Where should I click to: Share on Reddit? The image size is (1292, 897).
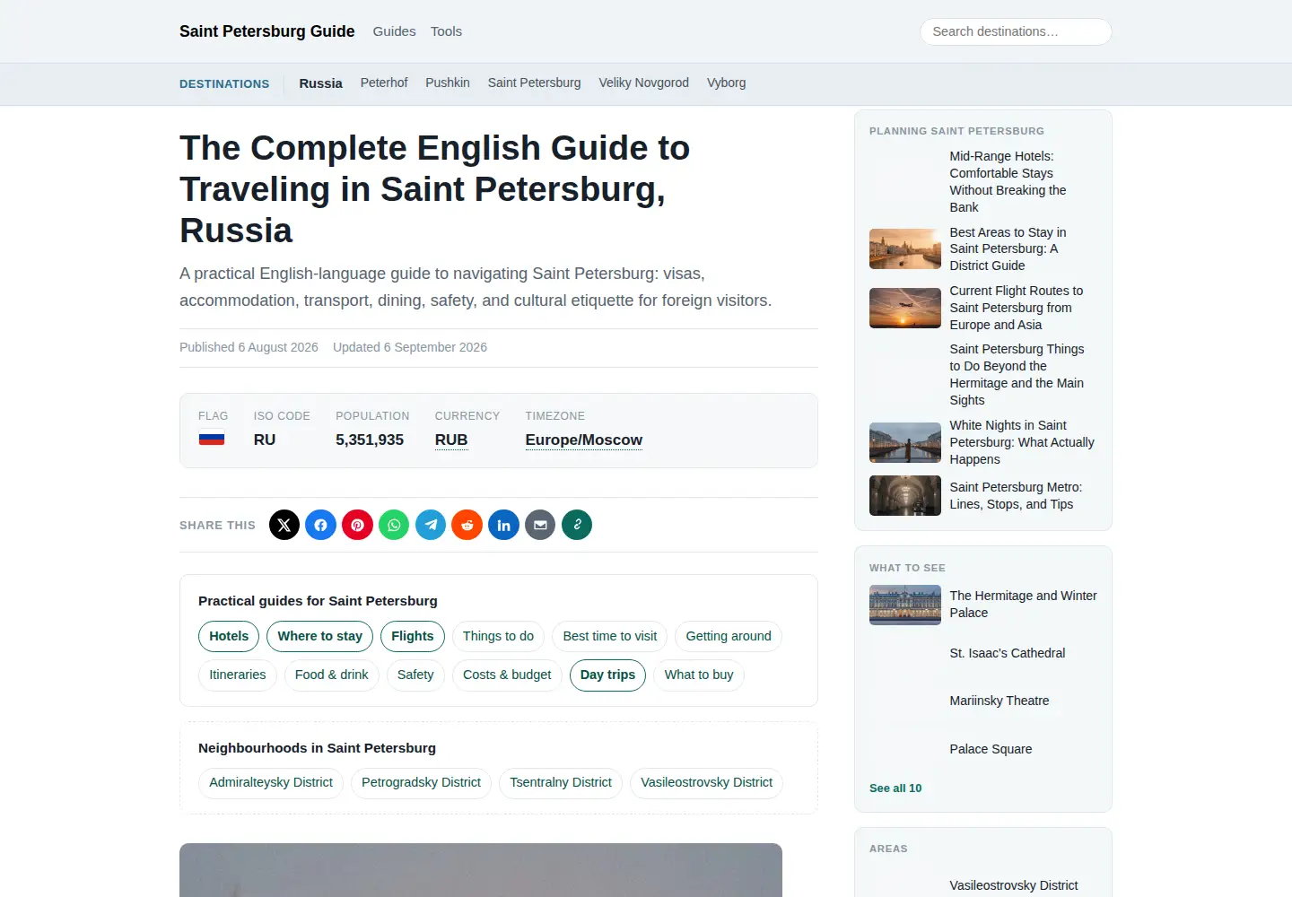(467, 525)
